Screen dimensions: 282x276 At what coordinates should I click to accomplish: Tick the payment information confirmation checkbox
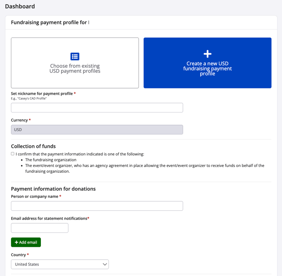coord(13,154)
